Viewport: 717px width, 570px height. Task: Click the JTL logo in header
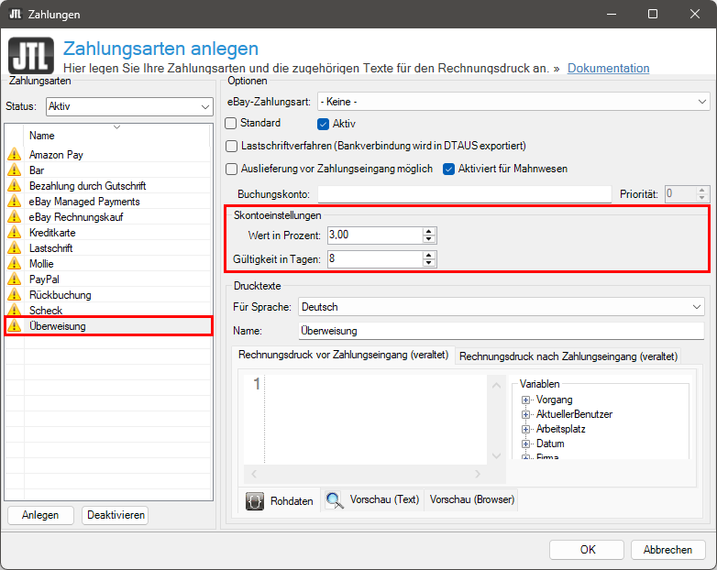[x=30, y=56]
